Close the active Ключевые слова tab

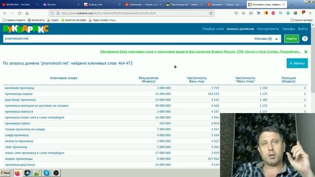point(283,4)
